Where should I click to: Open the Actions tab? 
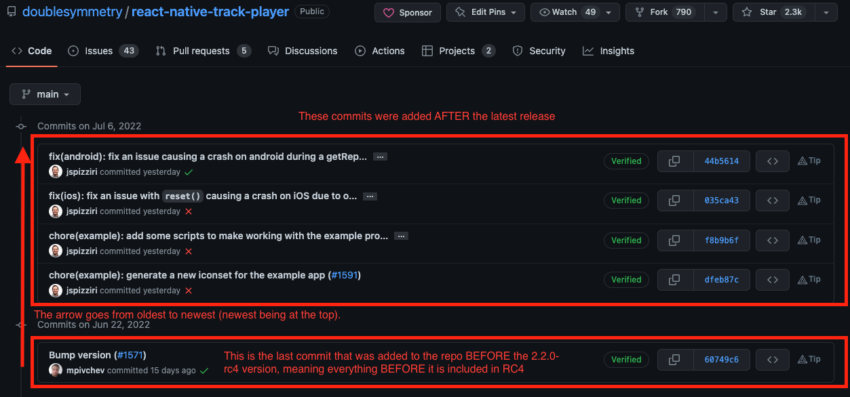tap(379, 50)
